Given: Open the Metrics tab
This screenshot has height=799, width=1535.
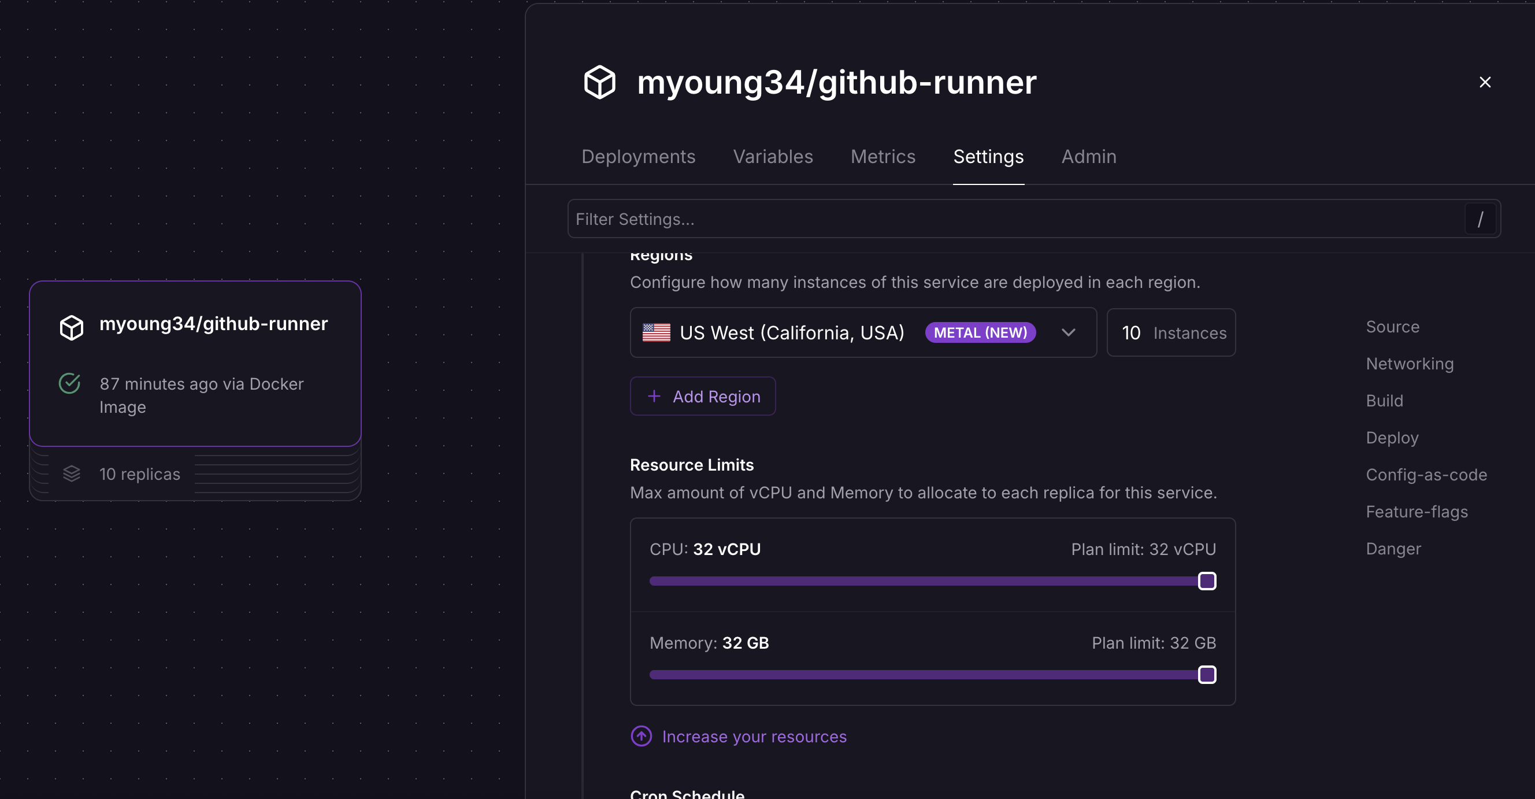Looking at the screenshot, I should tap(883, 156).
